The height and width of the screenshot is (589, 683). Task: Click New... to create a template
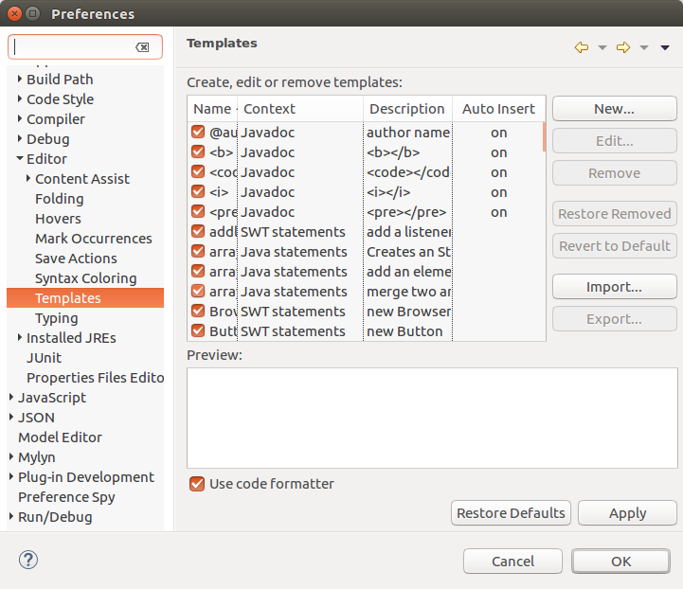(615, 108)
